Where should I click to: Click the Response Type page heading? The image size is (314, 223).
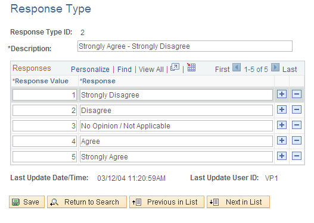click(51, 9)
